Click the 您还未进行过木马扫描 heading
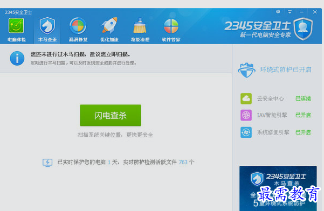 click(80, 54)
